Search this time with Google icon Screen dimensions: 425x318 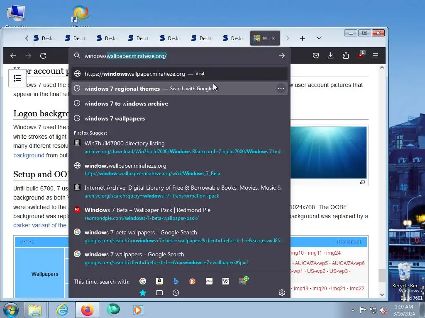click(x=143, y=281)
